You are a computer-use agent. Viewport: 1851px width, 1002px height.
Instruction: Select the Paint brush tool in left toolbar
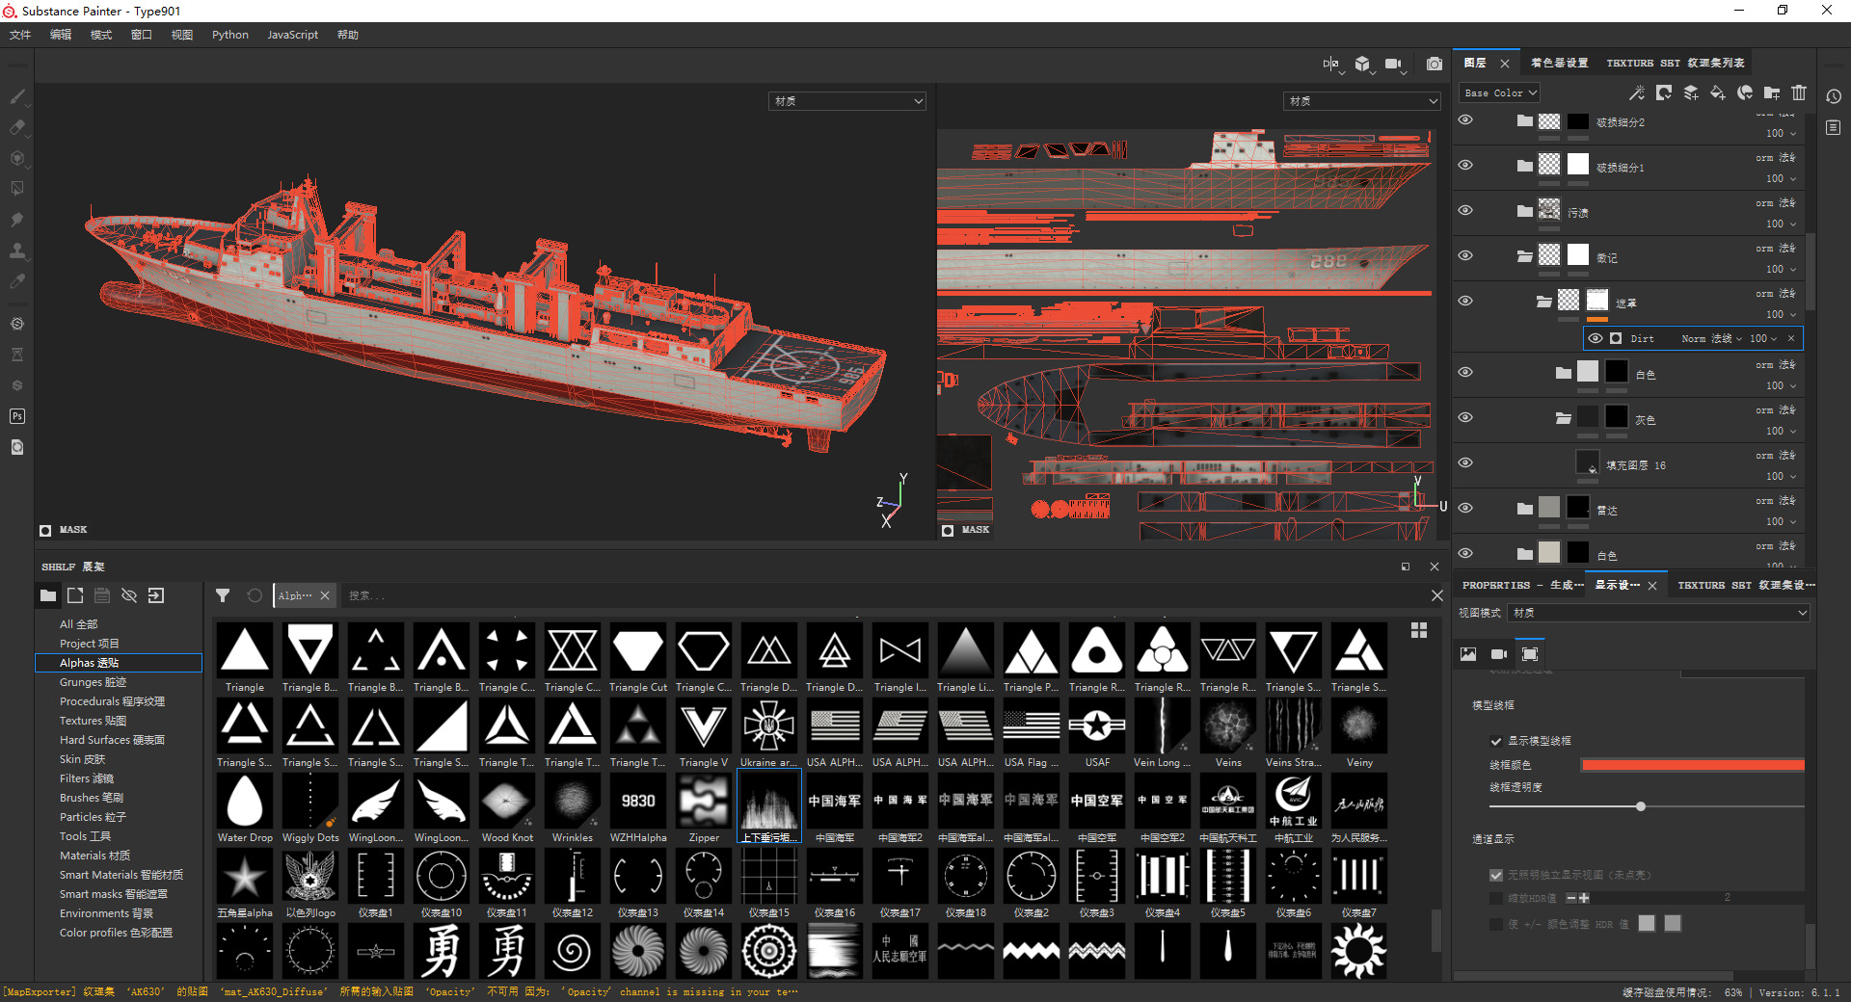tap(17, 96)
